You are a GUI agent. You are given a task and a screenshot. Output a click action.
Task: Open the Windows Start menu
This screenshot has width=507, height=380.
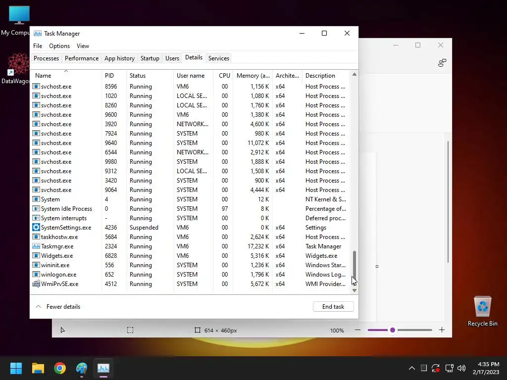click(16, 368)
